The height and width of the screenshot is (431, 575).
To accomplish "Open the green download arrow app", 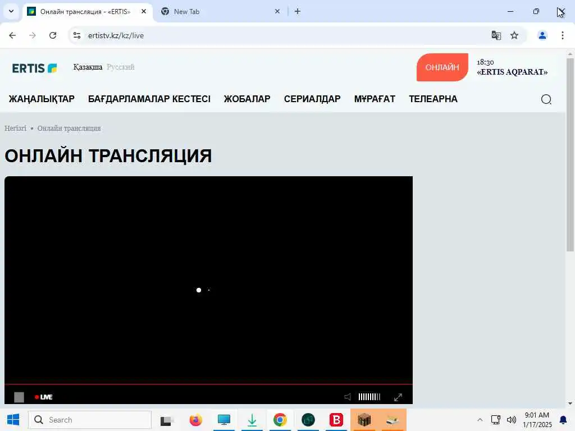I will click(x=252, y=420).
